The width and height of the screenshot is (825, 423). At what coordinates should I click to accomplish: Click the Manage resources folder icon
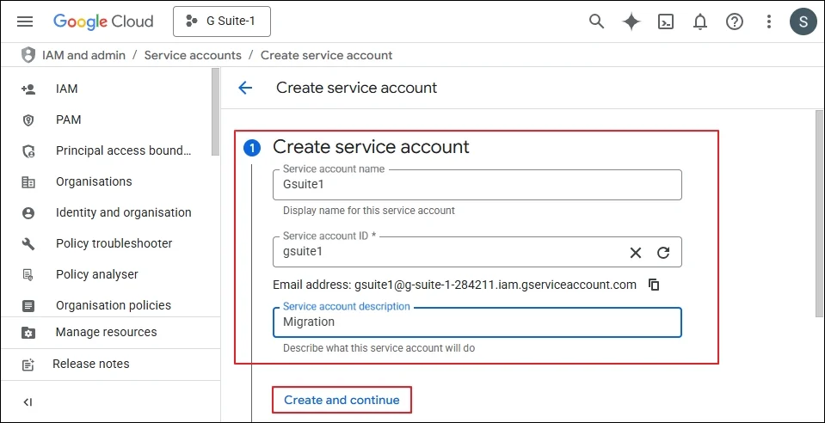[28, 333]
